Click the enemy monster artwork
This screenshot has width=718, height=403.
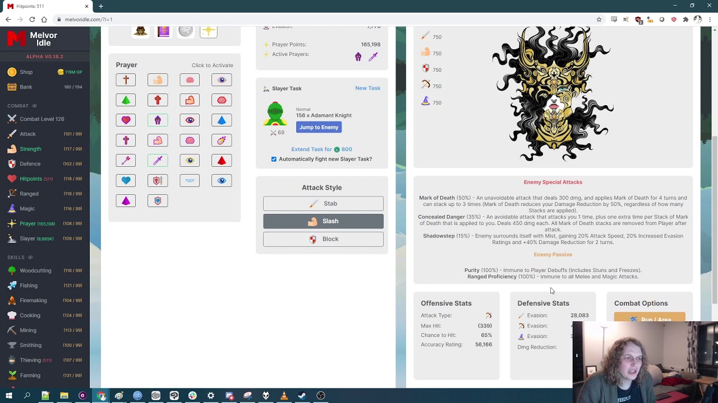pyautogui.click(x=553, y=93)
